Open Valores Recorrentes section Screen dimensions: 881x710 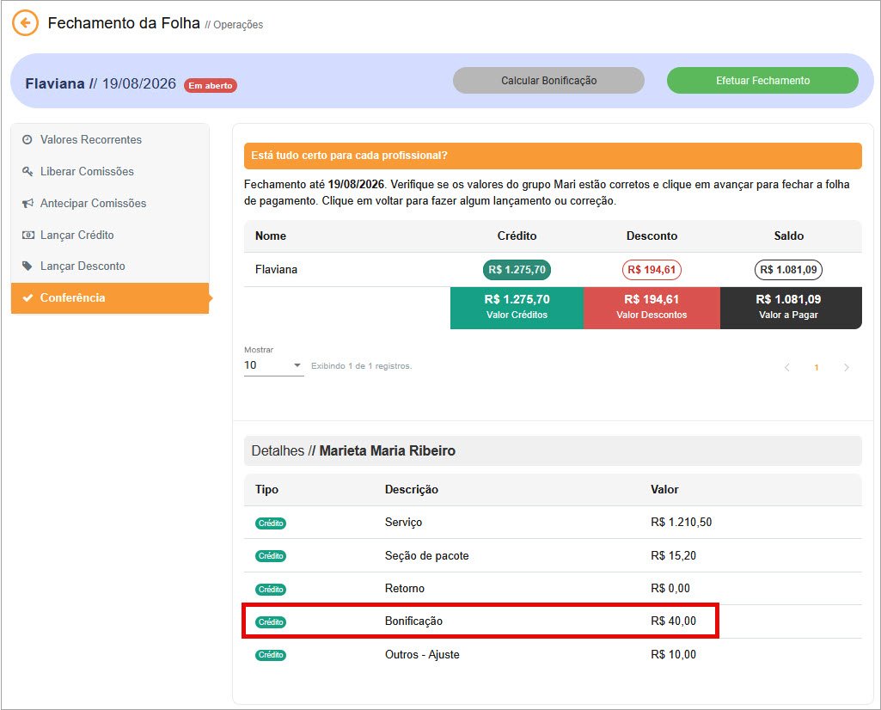[110, 139]
